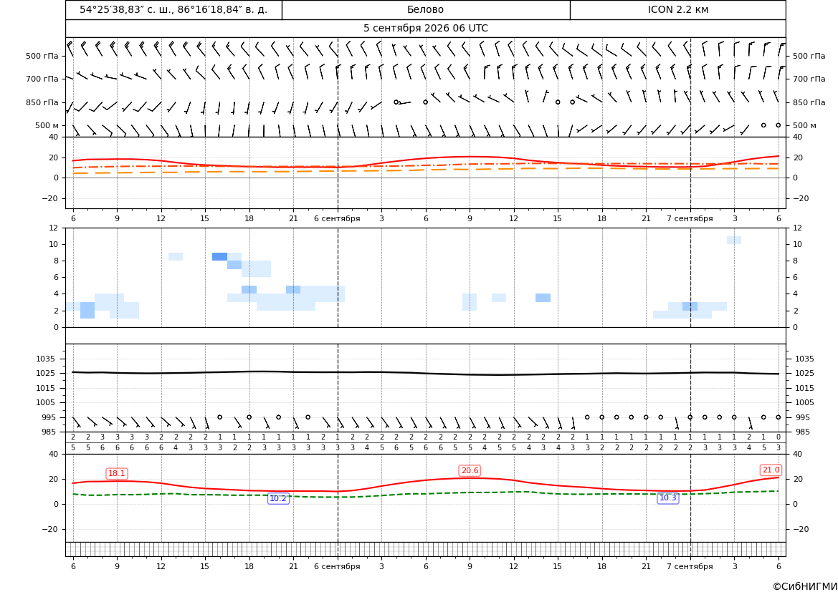
Task: Click the 500 м left axis label
Action: pyautogui.click(x=47, y=125)
